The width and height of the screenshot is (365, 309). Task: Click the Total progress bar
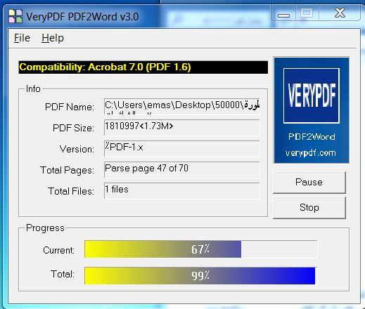click(x=200, y=275)
